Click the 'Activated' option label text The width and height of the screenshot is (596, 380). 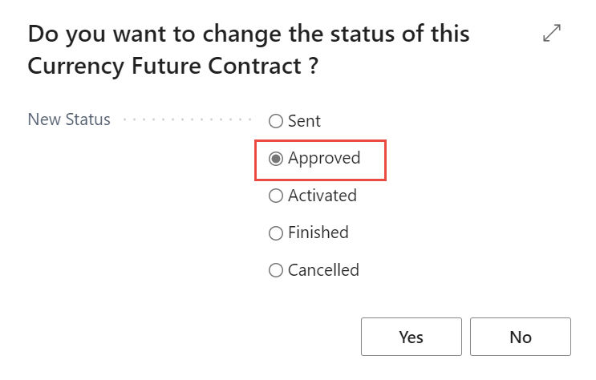click(x=322, y=196)
